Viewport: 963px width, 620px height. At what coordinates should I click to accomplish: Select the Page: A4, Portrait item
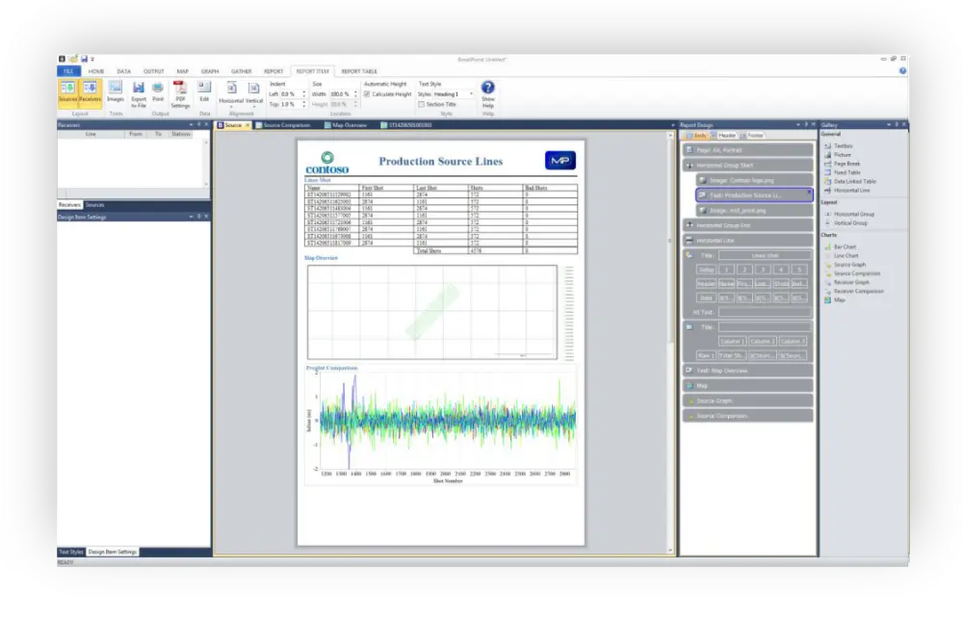coord(748,150)
